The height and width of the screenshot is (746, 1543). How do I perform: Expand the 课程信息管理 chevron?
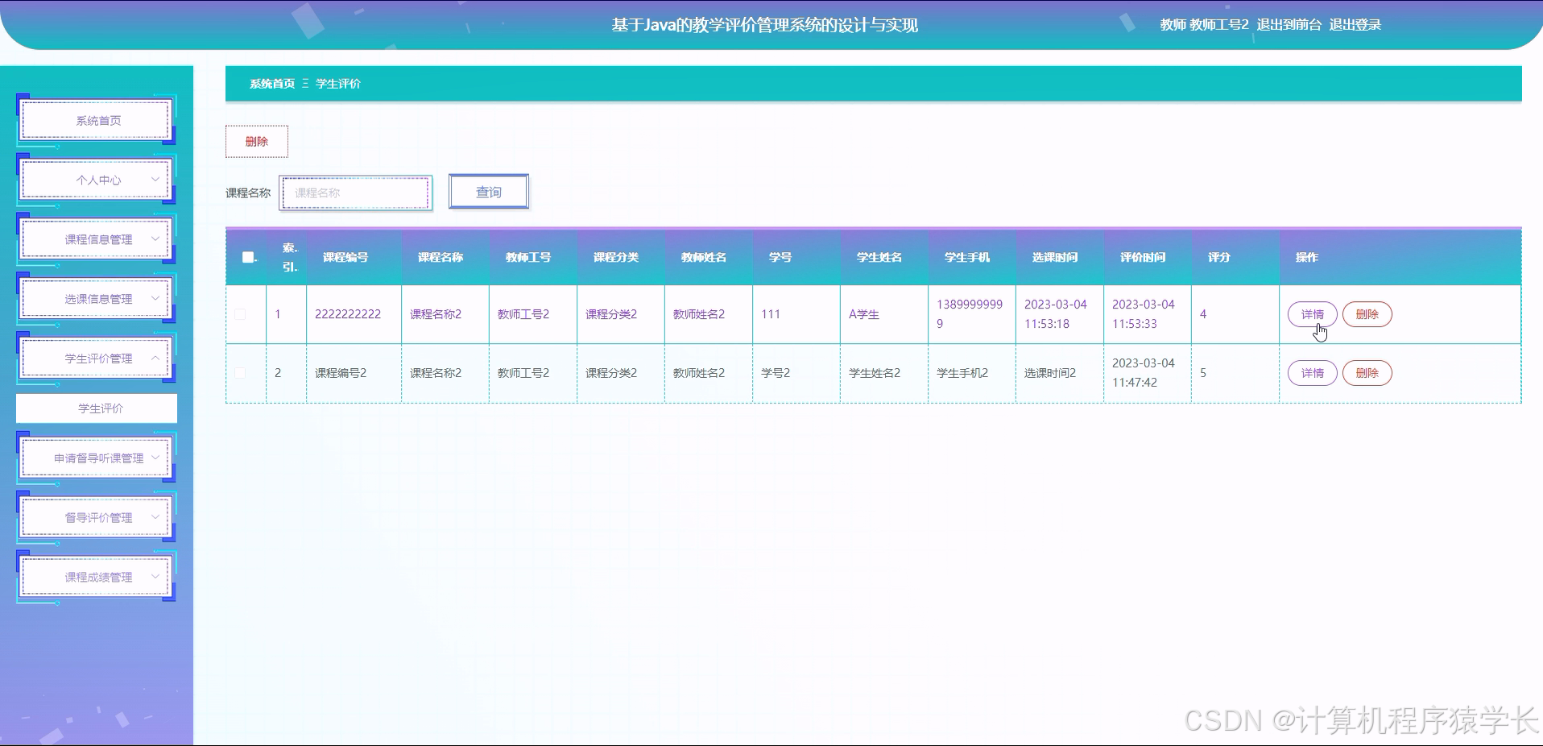tap(155, 239)
